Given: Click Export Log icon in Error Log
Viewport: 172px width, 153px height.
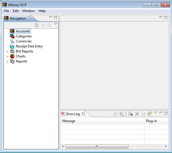Looking at the screenshot, I should [116, 114].
